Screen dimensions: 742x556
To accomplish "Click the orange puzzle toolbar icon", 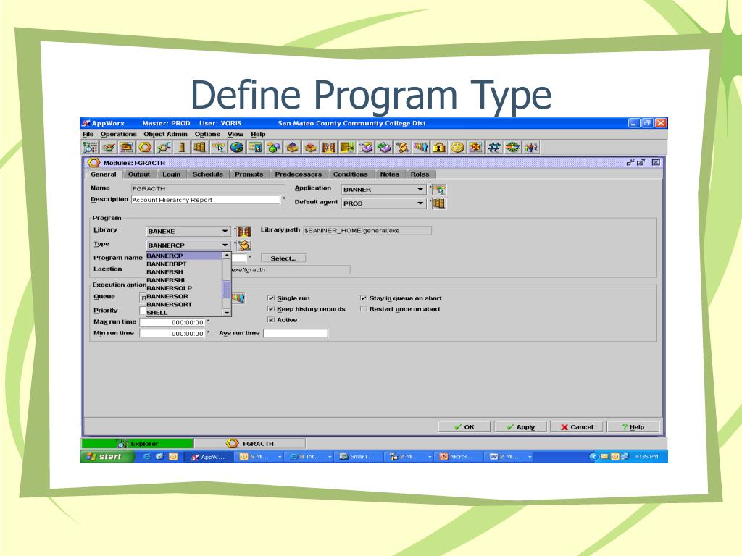I will [475, 148].
